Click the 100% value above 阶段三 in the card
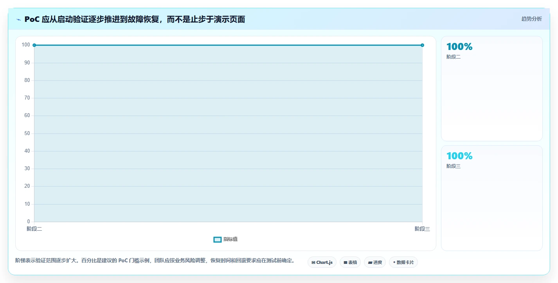558x283 pixels. 459,156
